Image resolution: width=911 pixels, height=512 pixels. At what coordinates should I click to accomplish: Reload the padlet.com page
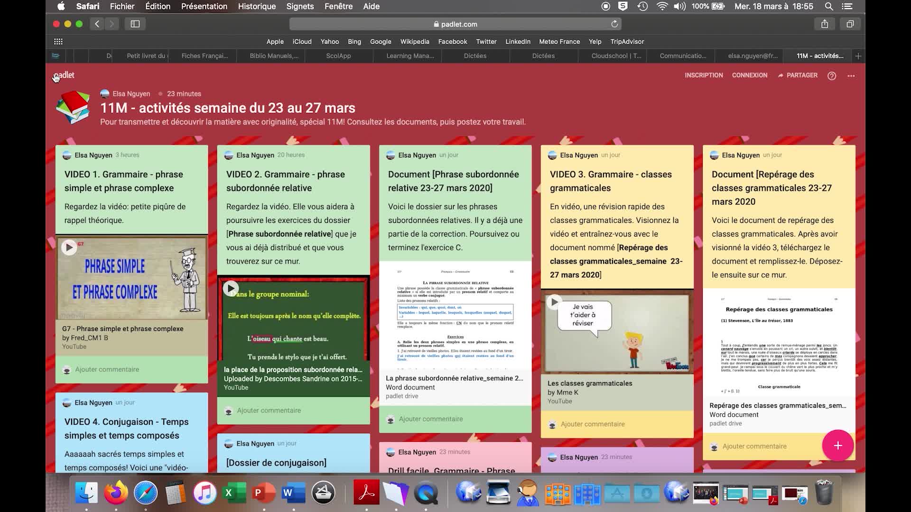pyautogui.click(x=614, y=24)
